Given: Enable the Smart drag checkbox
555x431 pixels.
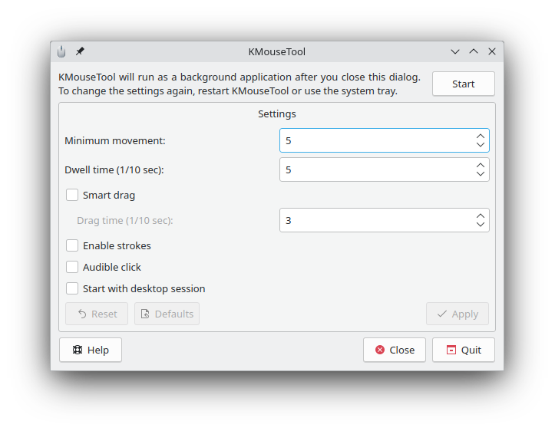Looking at the screenshot, I should pyautogui.click(x=72, y=196).
